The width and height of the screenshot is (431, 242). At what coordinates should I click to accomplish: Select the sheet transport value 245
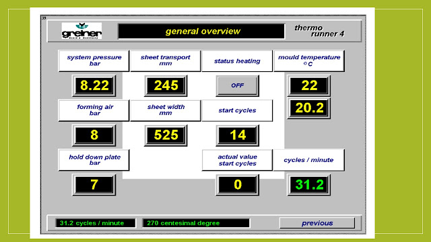point(166,85)
